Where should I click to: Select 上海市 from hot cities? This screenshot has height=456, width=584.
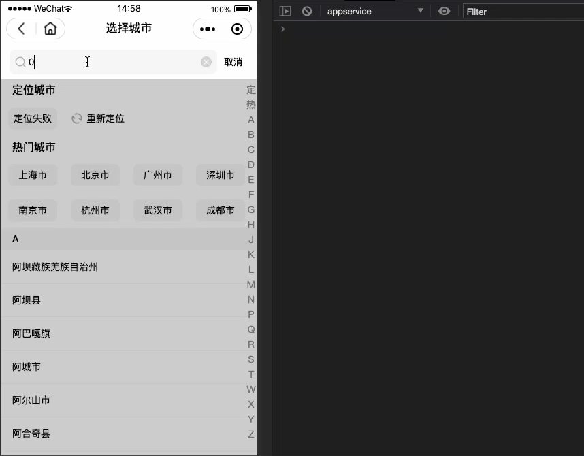33,175
